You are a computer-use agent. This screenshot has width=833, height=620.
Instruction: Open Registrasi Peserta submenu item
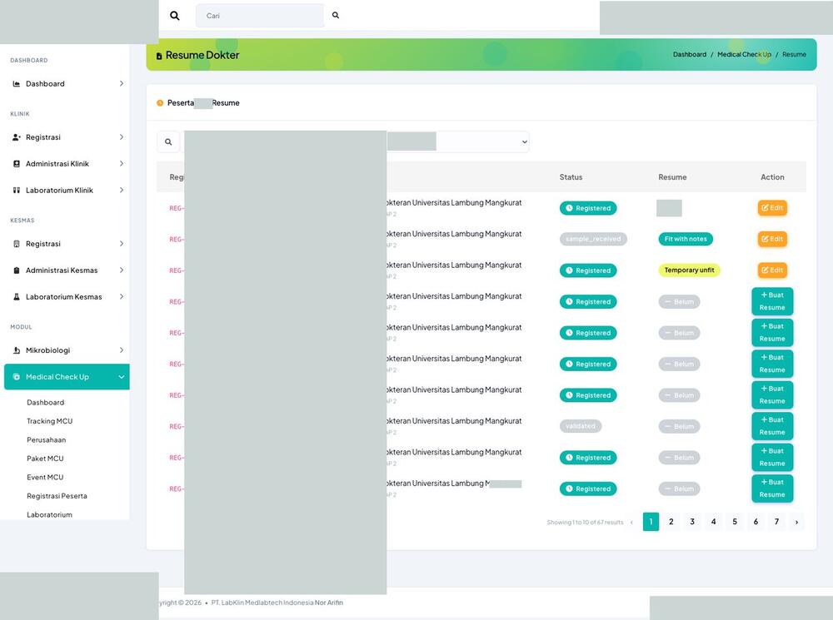point(57,496)
